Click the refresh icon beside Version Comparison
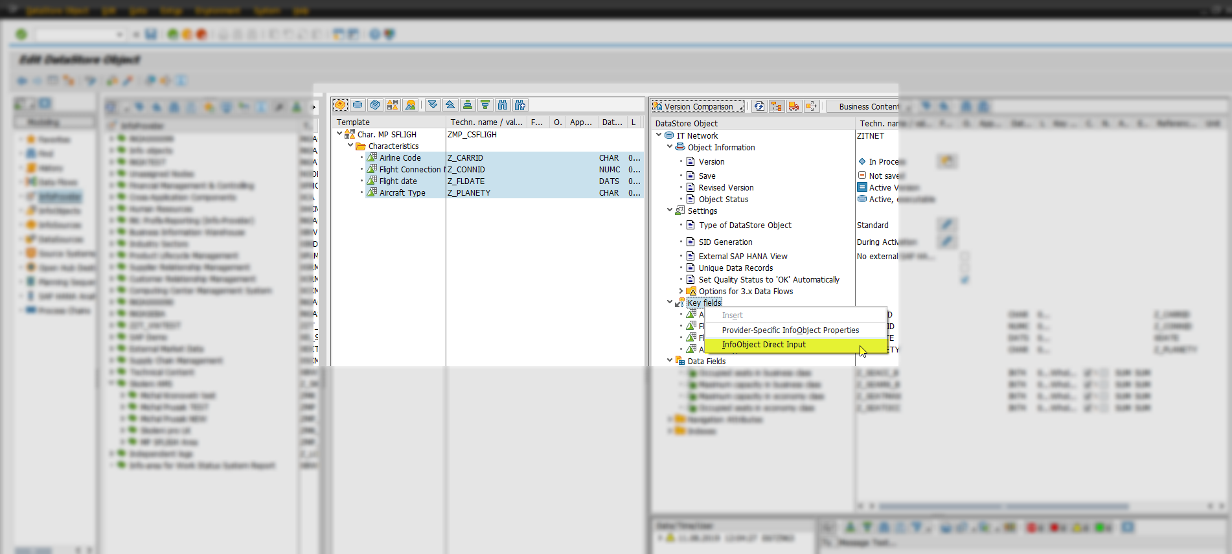 coord(759,106)
